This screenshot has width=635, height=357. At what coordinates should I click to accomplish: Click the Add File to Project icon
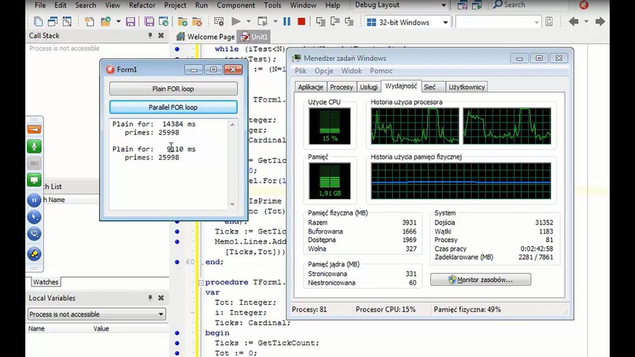pyautogui.click(x=183, y=22)
